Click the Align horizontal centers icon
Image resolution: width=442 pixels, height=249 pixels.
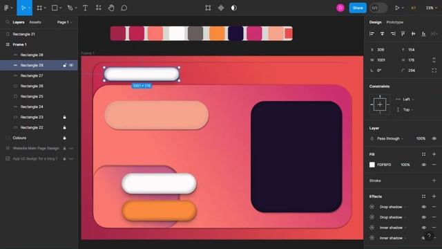382,34
